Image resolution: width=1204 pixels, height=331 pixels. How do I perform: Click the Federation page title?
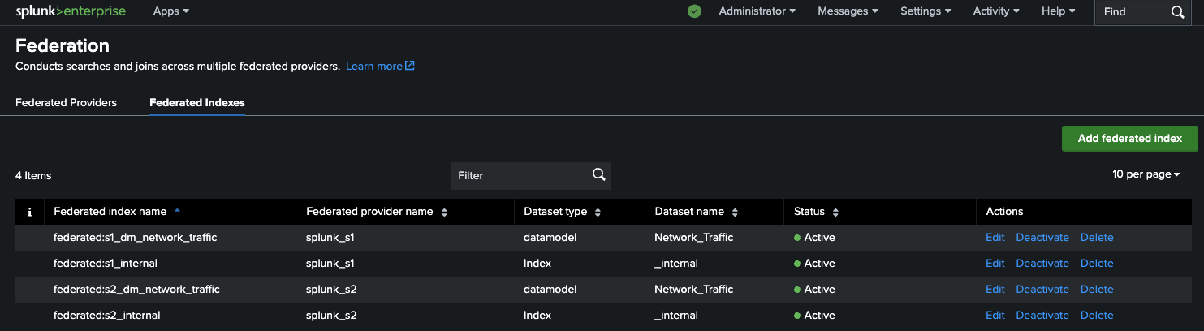[63, 45]
